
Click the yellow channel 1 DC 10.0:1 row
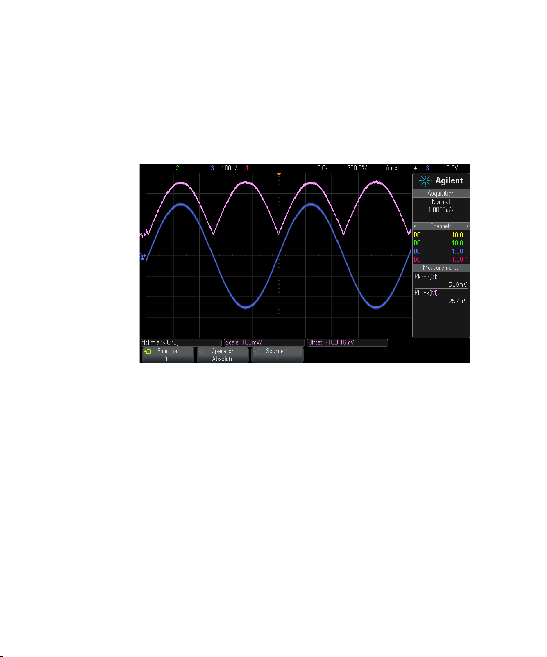point(441,235)
